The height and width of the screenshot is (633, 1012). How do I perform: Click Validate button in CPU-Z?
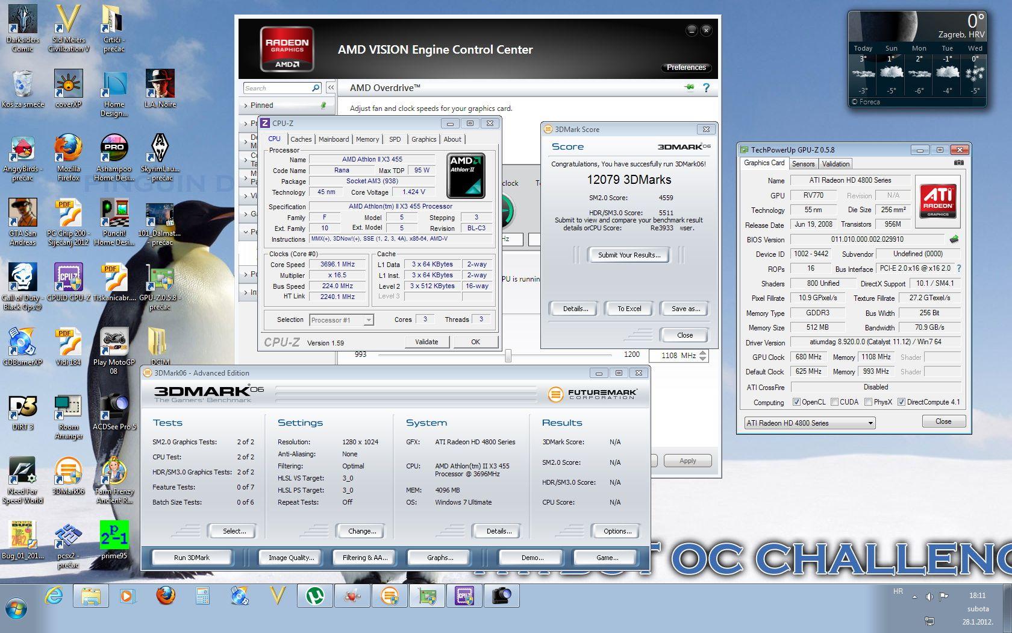click(x=426, y=342)
